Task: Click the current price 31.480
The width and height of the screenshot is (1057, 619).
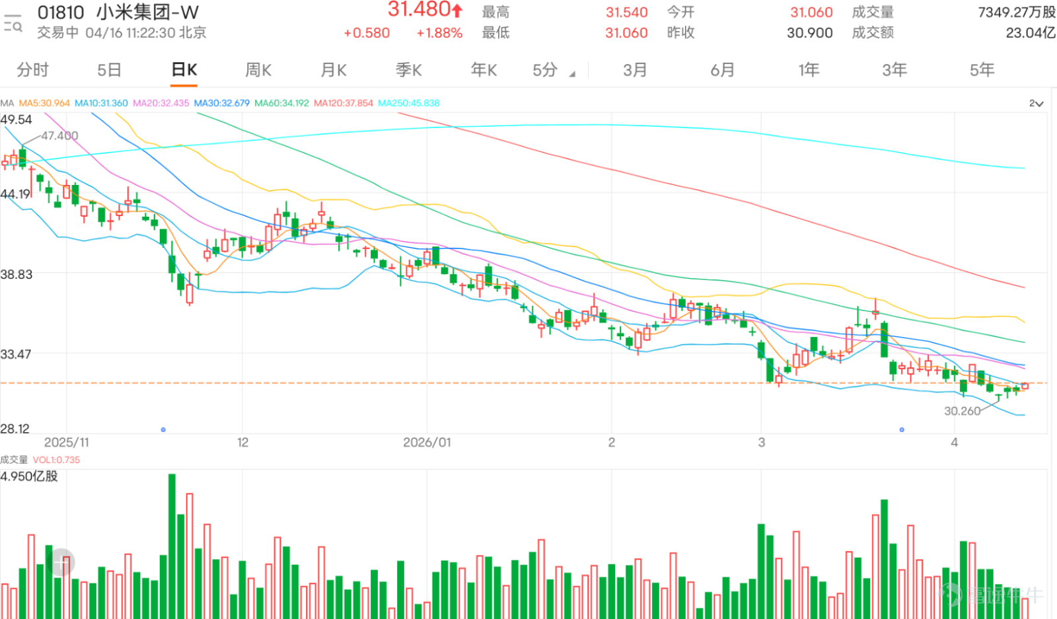Action: (419, 10)
